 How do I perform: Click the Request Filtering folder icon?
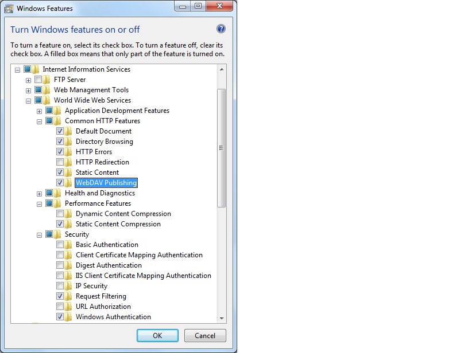pyautogui.click(x=68, y=296)
